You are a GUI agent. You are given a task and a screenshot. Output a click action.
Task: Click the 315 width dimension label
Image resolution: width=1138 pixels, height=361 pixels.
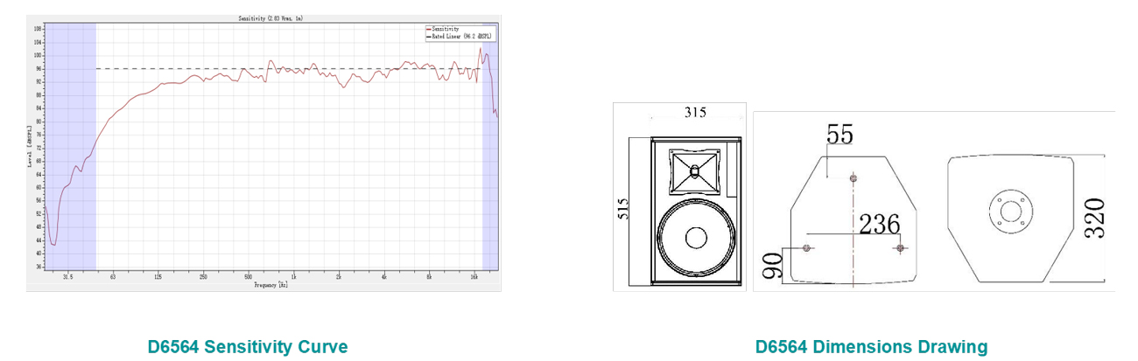coord(695,112)
